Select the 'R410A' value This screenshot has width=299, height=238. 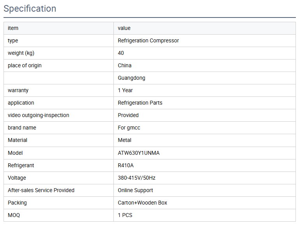126,166
